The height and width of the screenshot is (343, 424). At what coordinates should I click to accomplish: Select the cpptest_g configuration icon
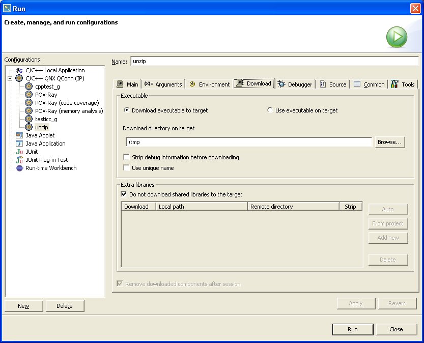(29, 87)
